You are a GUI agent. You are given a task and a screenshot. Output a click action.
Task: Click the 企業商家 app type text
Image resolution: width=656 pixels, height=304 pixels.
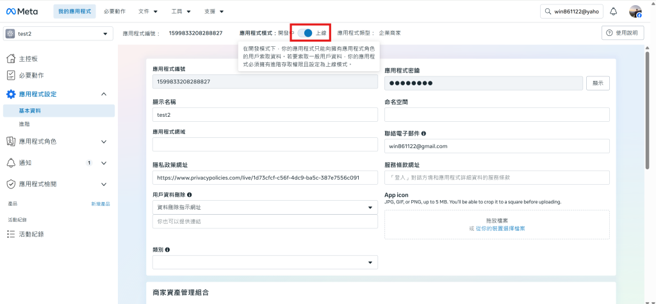tap(390, 33)
